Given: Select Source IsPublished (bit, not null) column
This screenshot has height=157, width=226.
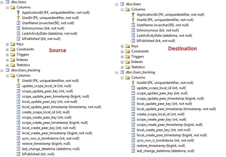Looking at the screenshot, I should (41, 39).
